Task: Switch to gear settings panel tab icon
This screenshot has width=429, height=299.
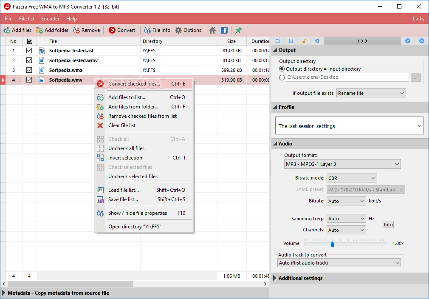Action: (x=317, y=41)
